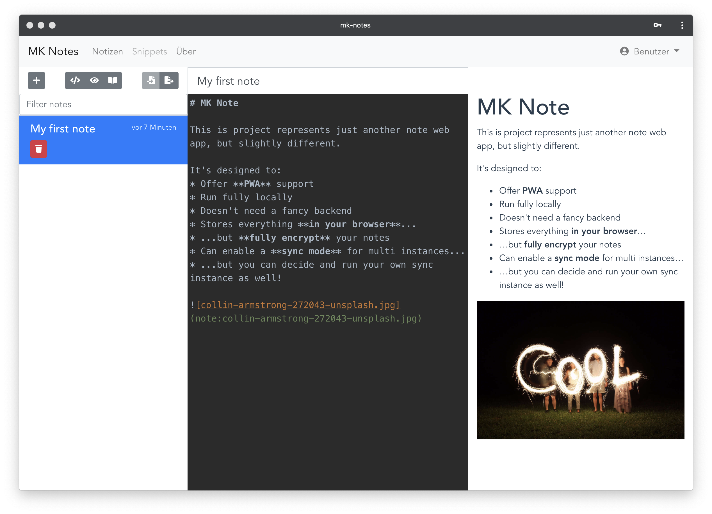Click the collin-armstrong image link in editor
This screenshot has height=514, width=712.
pyautogui.click(x=298, y=305)
